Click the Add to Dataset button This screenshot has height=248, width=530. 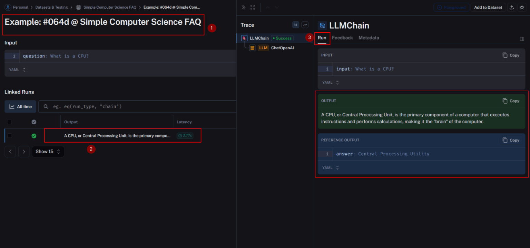coord(488,8)
